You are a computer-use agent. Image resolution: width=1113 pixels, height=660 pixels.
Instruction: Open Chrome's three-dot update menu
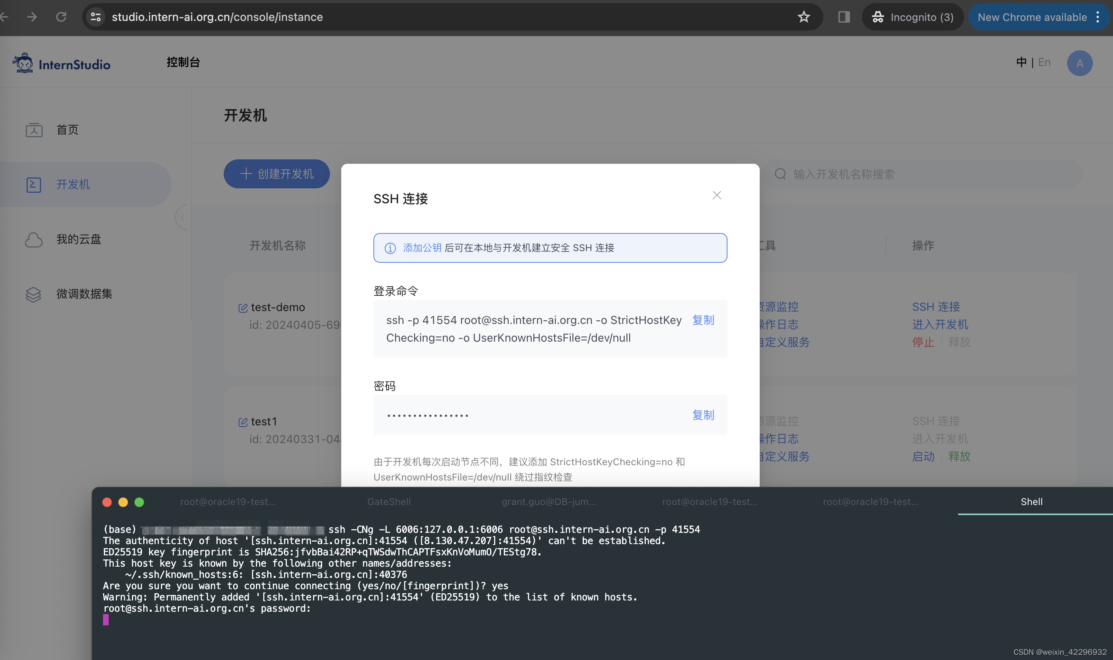pyautogui.click(x=1098, y=17)
